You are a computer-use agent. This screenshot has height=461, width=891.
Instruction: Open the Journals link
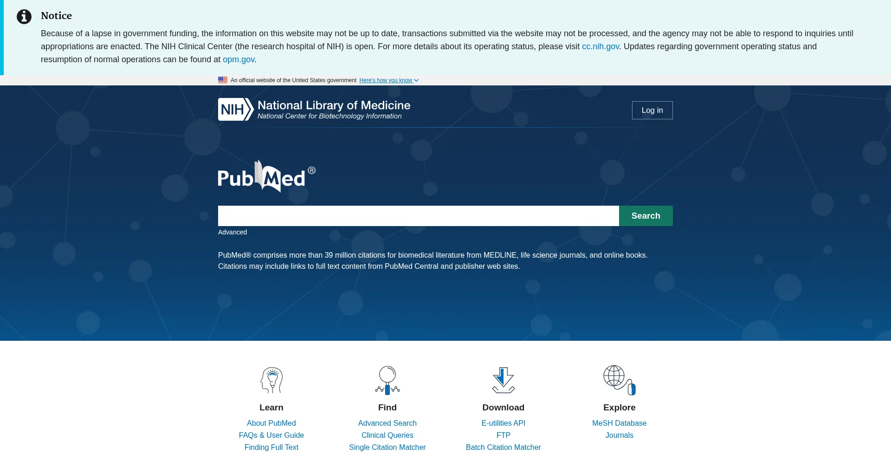pos(620,435)
